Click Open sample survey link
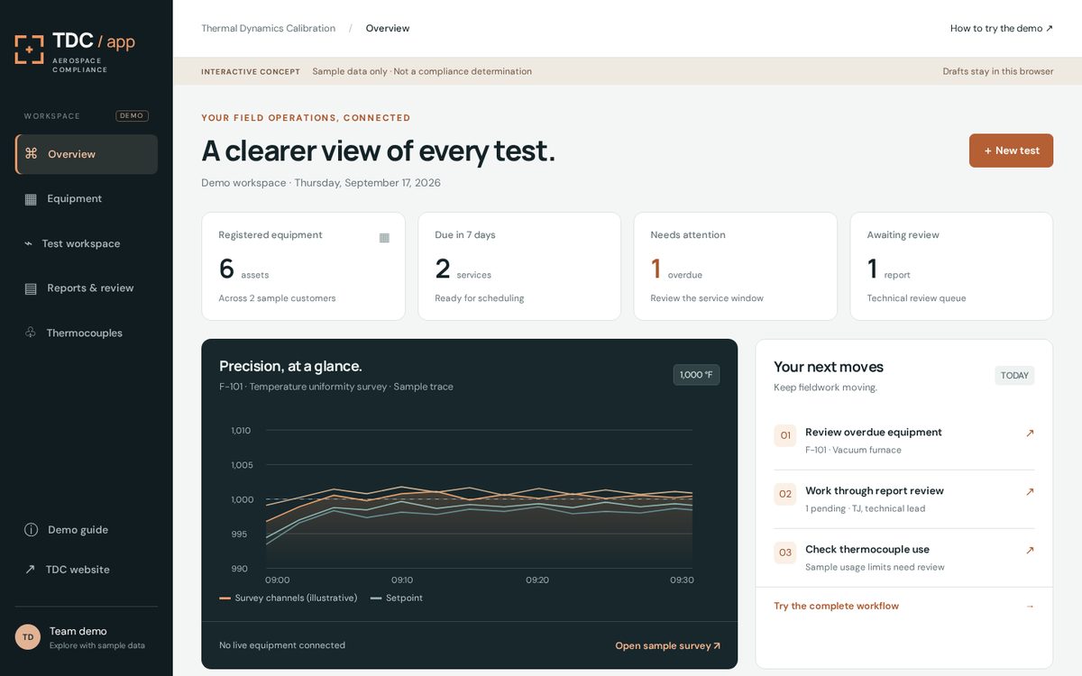This screenshot has height=676, width=1082. (668, 645)
